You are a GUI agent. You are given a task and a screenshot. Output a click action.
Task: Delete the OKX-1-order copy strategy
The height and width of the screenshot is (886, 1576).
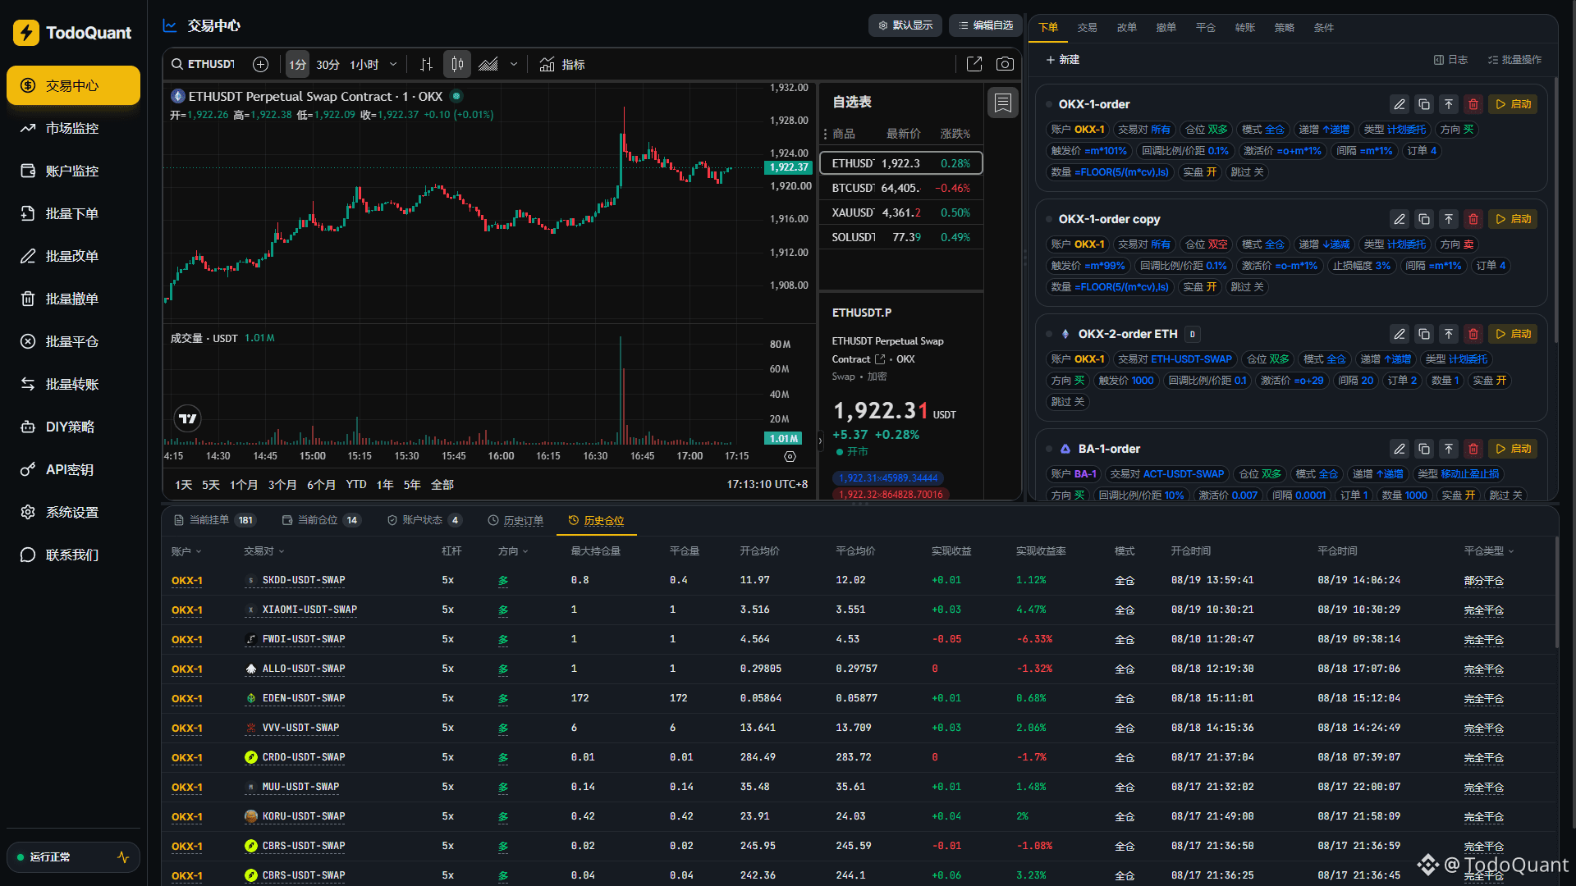[1473, 219]
